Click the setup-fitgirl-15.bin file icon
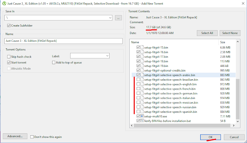The height and width of the screenshot is (143, 247). [142, 48]
